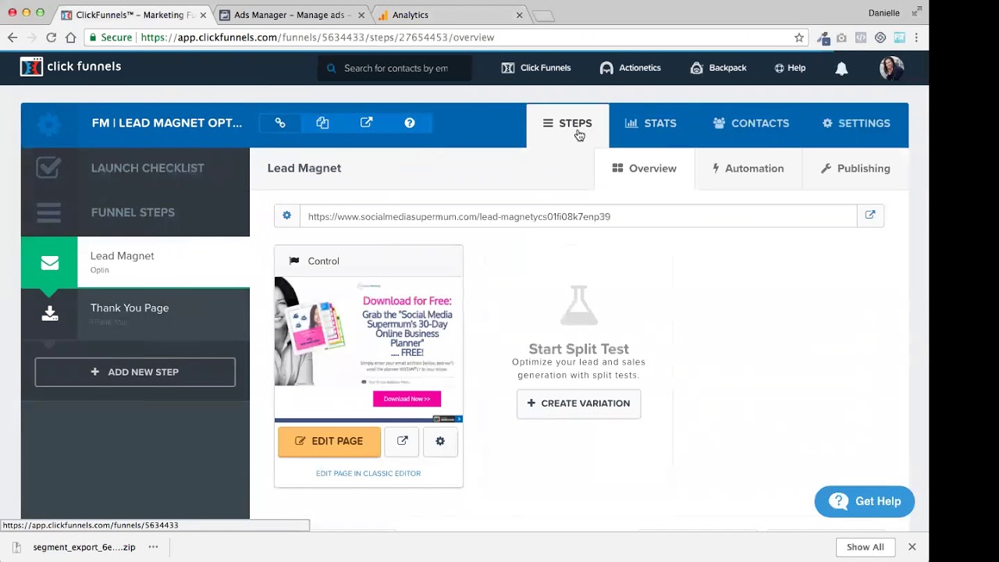Click the new tab button in Chrome
Image resolution: width=999 pixels, height=562 pixels.
tap(543, 16)
